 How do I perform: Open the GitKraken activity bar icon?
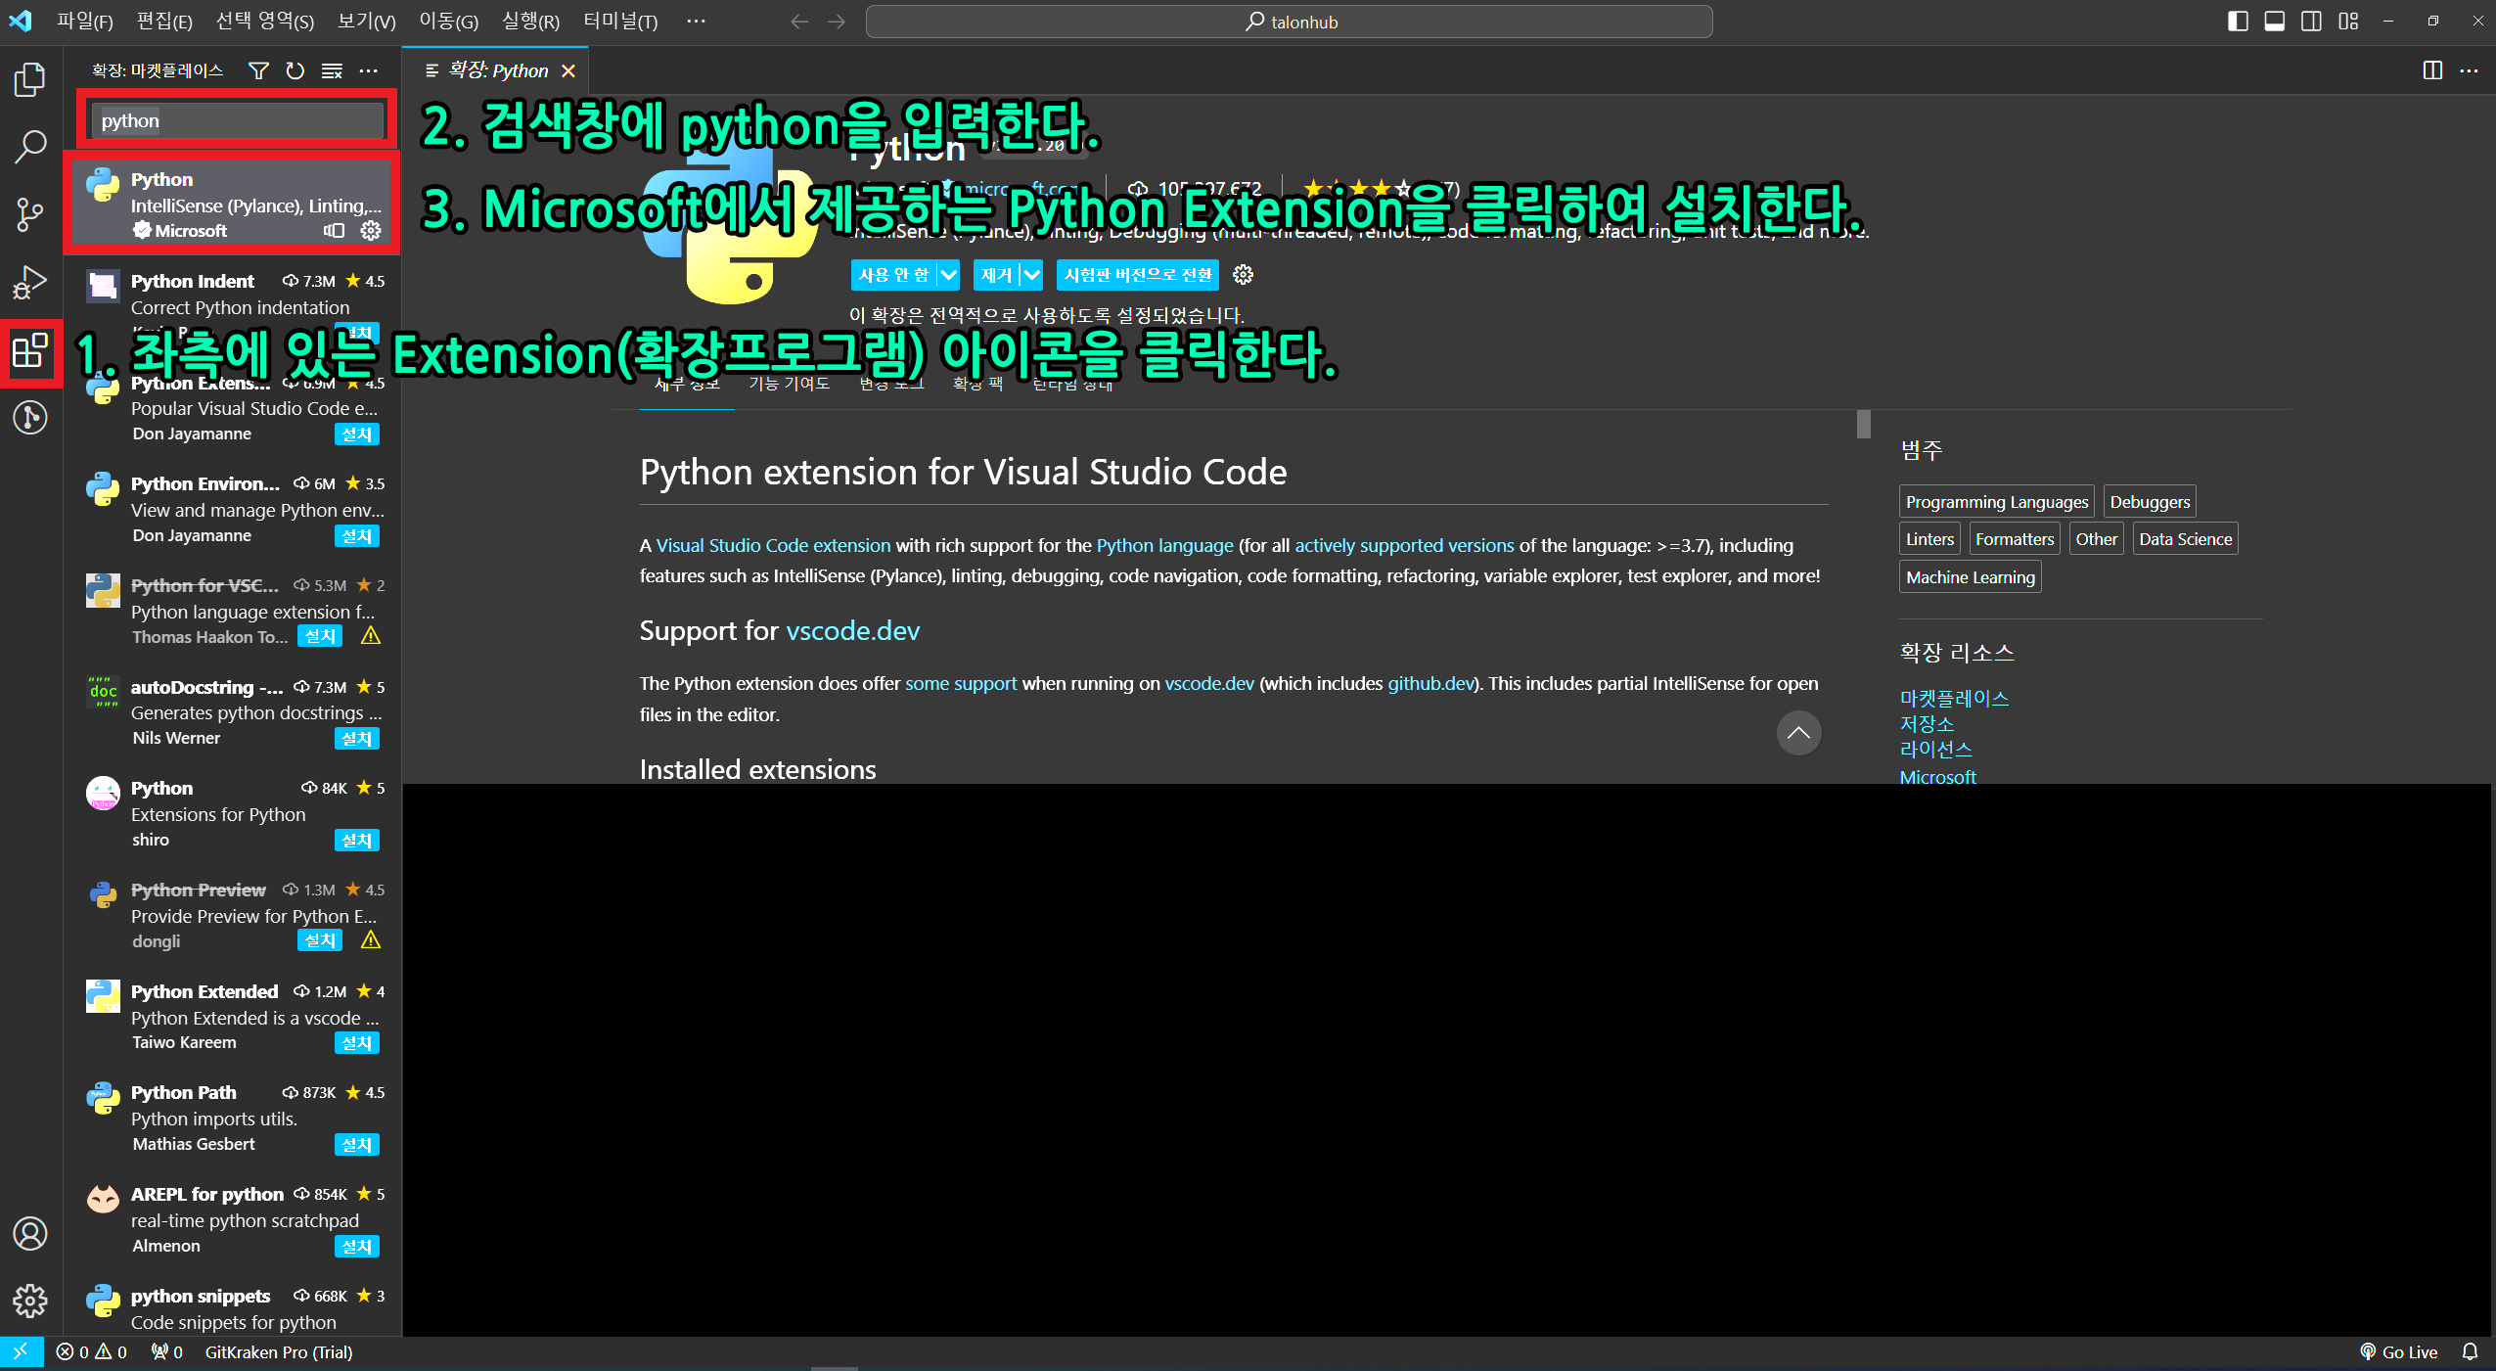coord(29,418)
